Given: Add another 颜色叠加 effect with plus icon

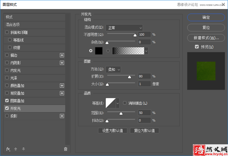Looking at the screenshot, I should click(x=62, y=86).
